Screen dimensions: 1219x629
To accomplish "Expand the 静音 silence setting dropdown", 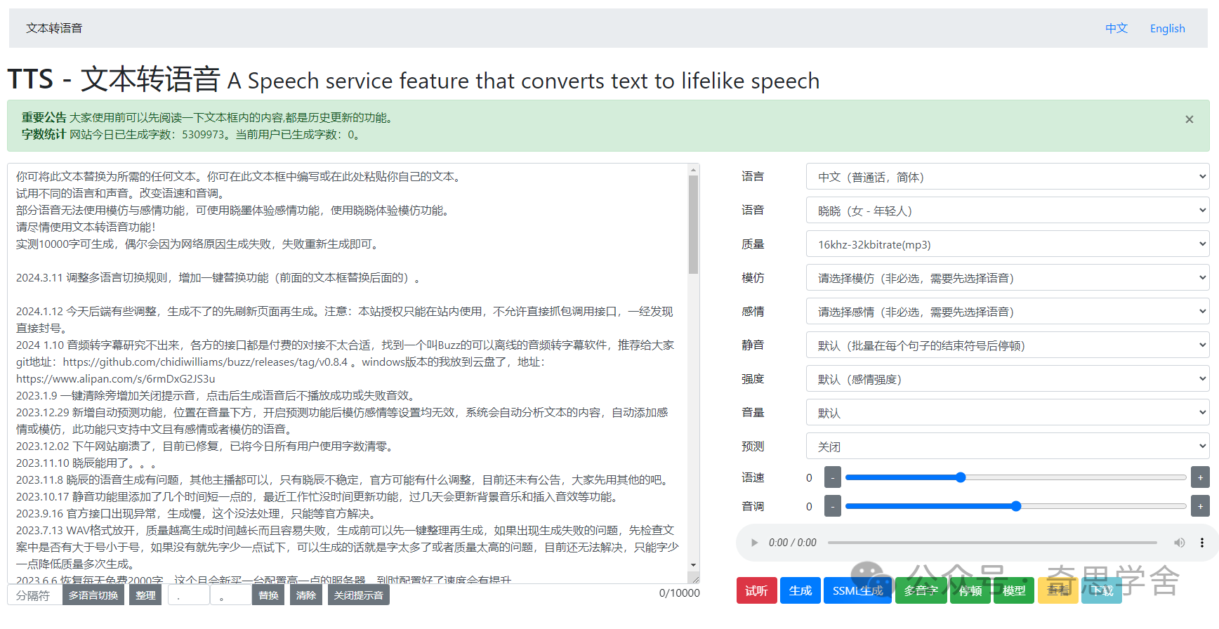I will (1008, 345).
